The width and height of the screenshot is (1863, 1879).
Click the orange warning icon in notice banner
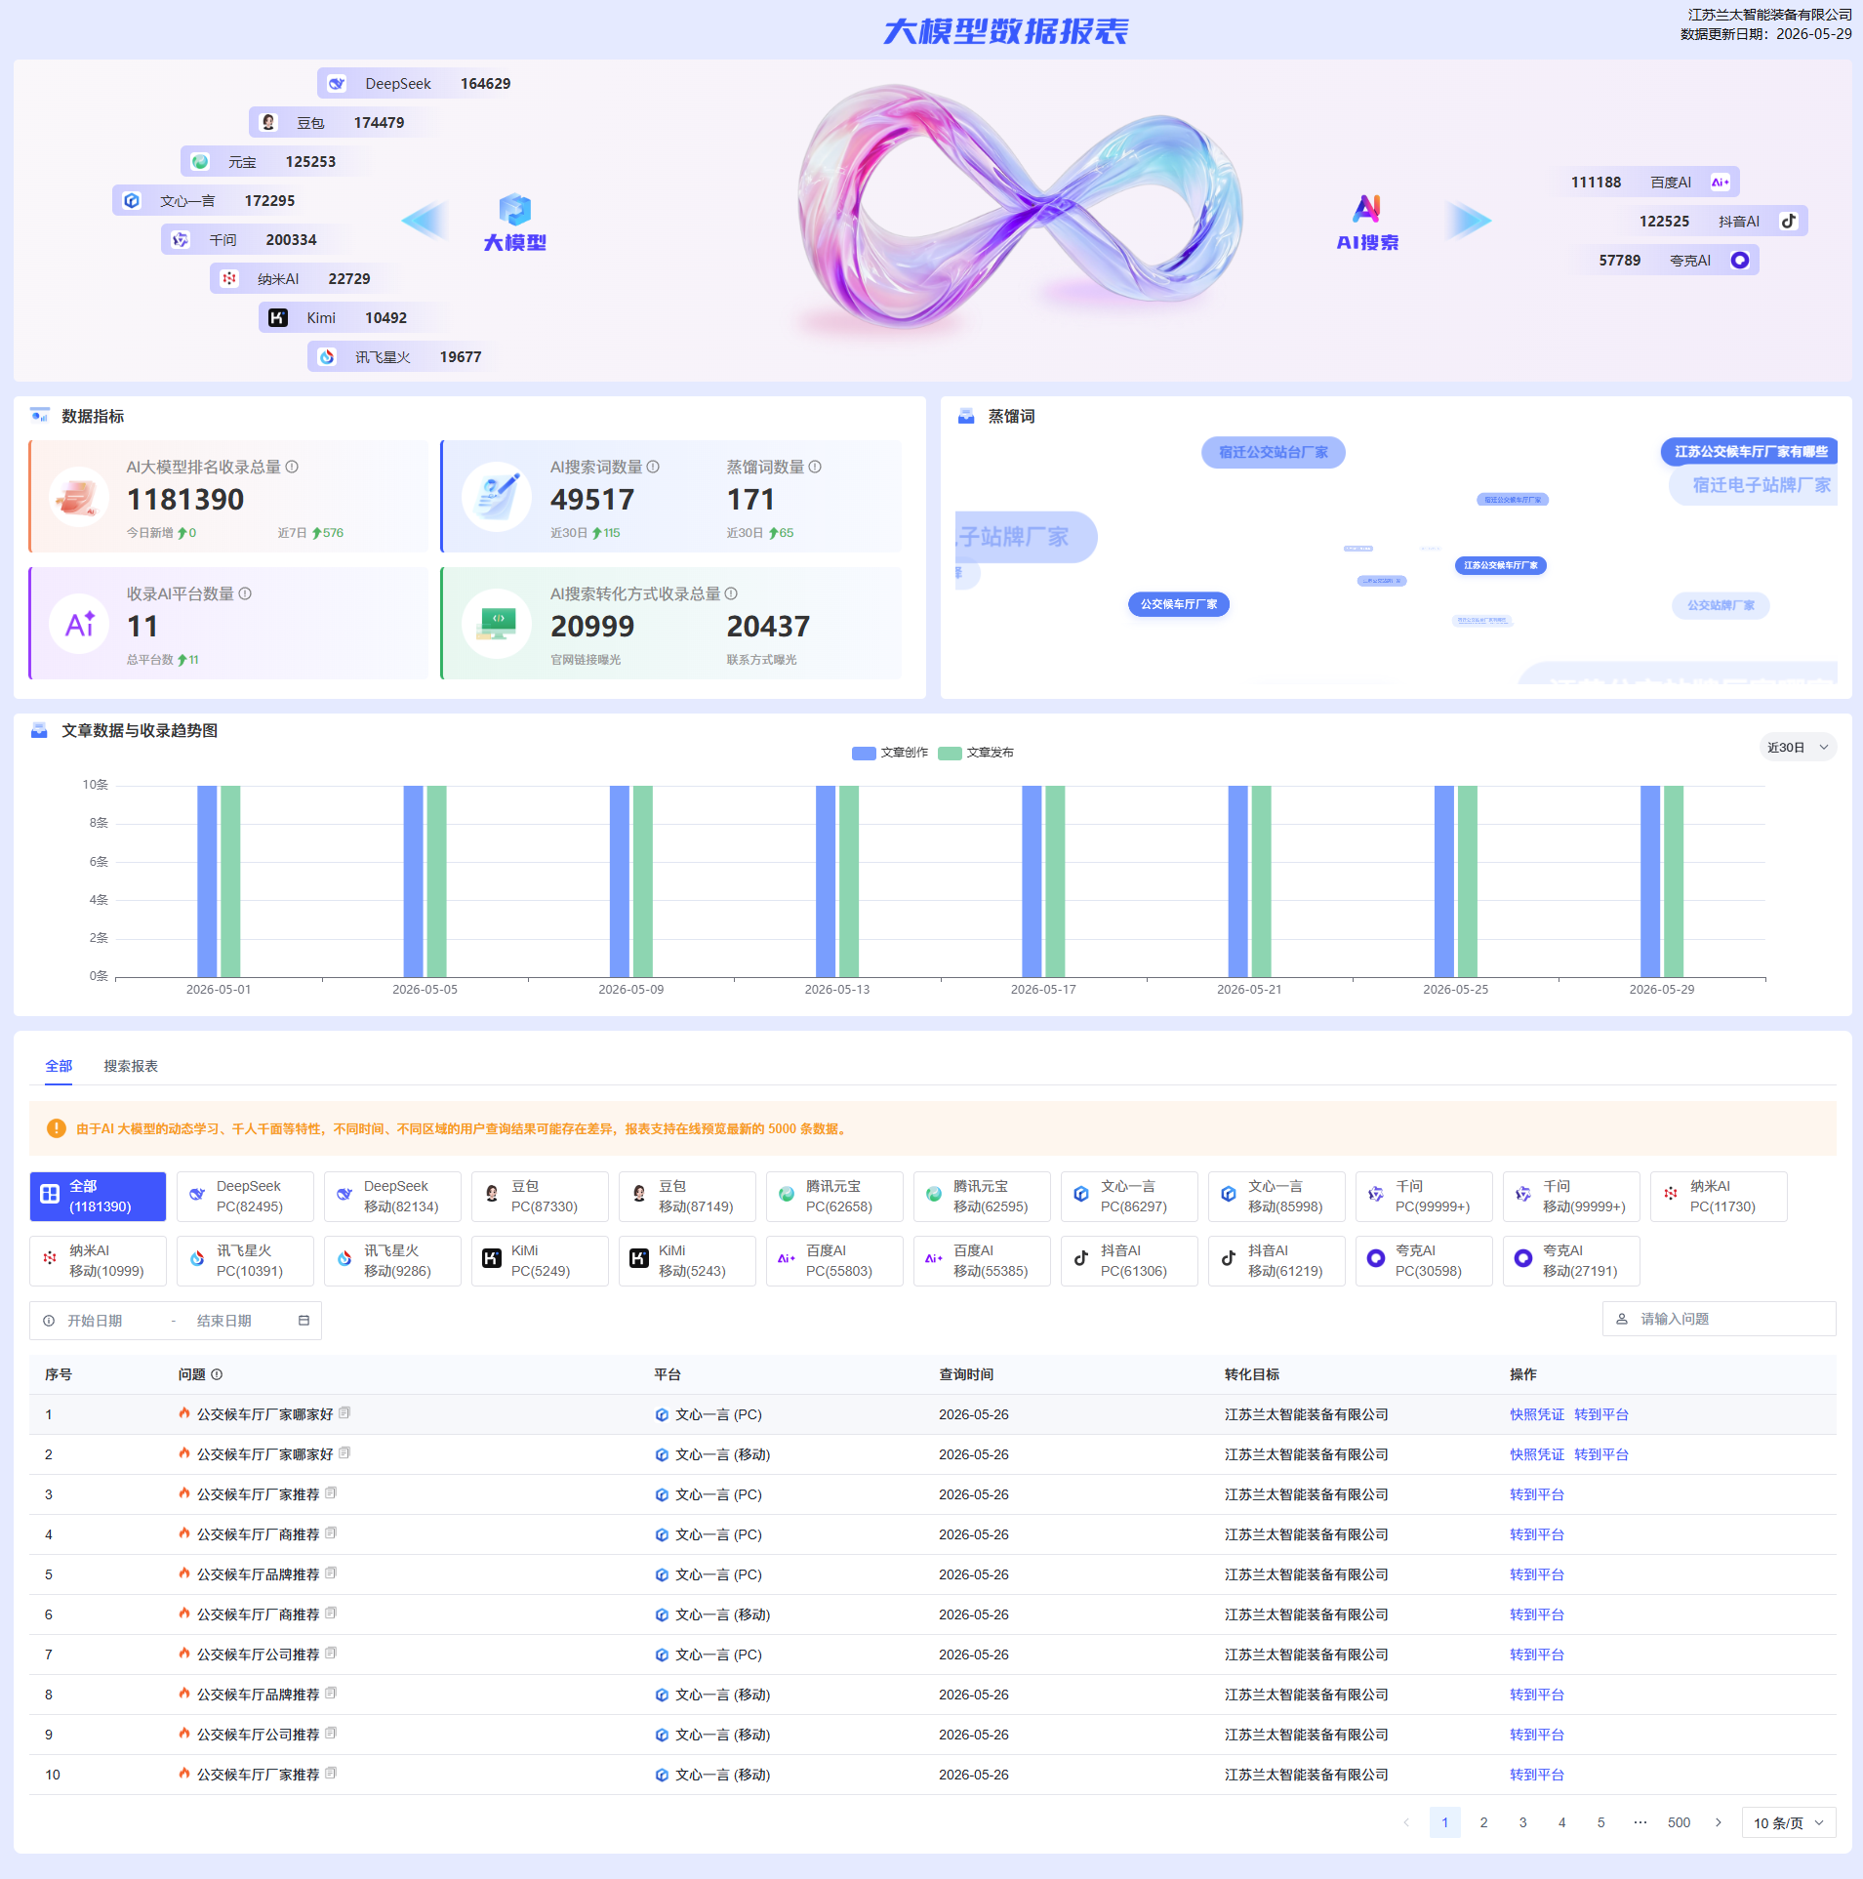click(57, 1128)
